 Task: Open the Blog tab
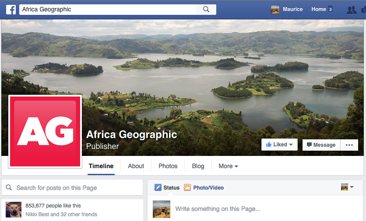[198, 166]
